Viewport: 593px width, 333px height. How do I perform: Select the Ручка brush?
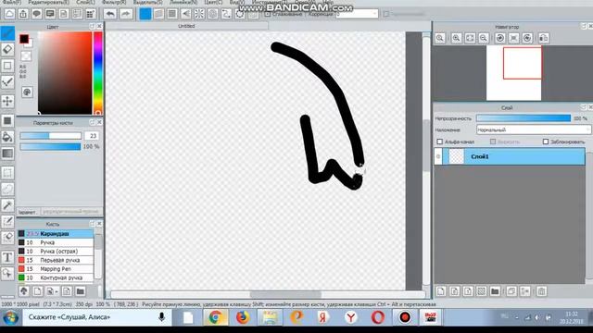click(x=56, y=242)
